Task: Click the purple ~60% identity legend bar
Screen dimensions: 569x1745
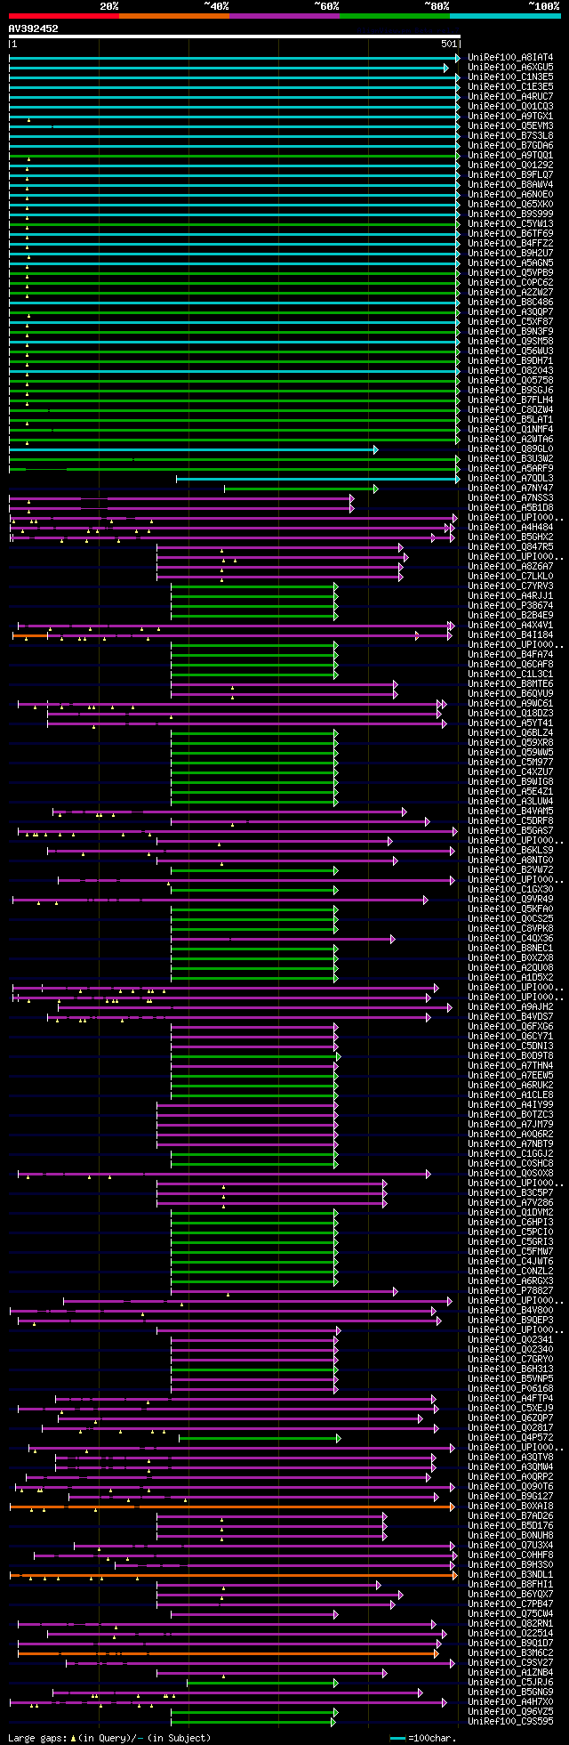Action: (284, 16)
